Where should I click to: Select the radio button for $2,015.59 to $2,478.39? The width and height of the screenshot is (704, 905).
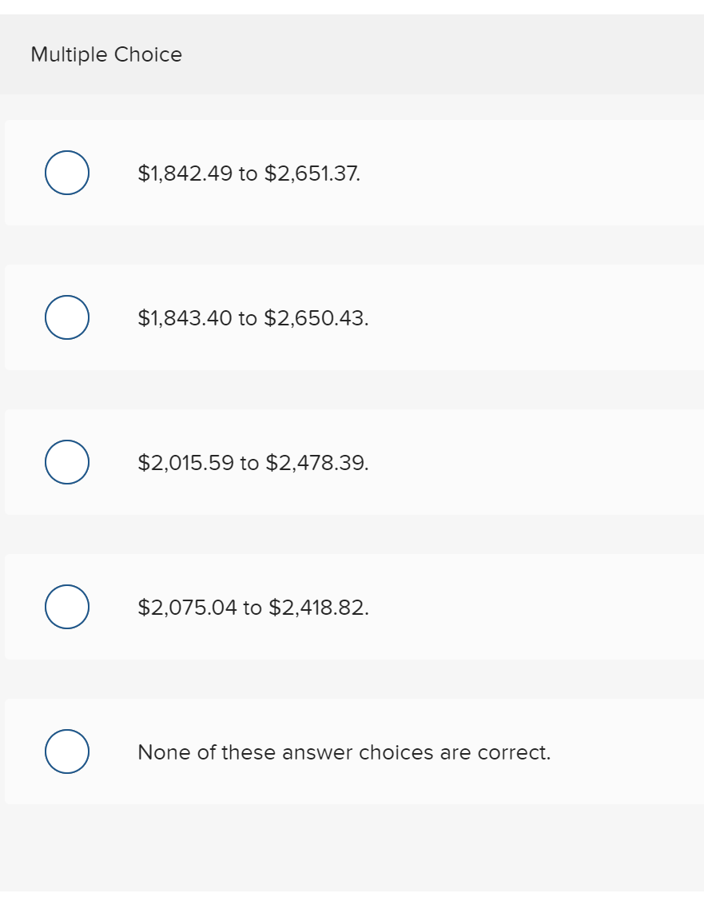(x=66, y=461)
